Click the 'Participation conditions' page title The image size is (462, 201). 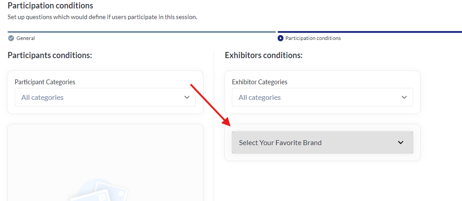click(x=51, y=6)
